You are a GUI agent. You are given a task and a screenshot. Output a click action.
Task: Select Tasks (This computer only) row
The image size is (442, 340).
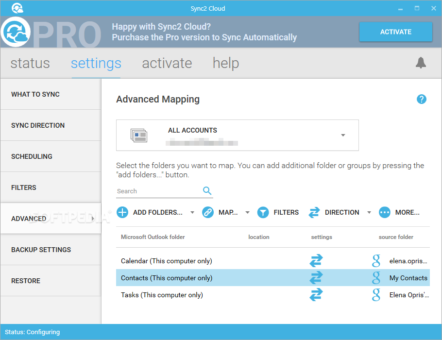tap(273, 295)
